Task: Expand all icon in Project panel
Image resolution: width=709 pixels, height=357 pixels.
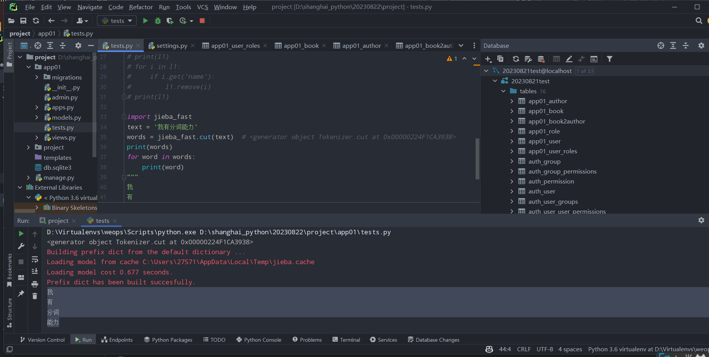Action: (50, 45)
